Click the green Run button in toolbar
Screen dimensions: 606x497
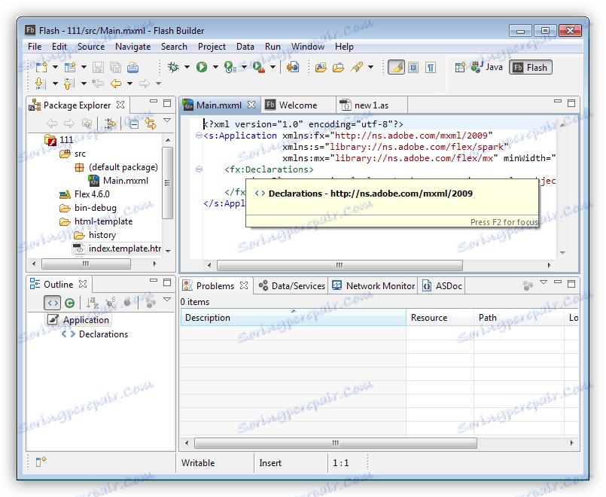[202, 67]
